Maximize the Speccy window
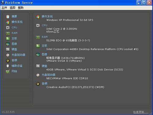The height and width of the screenshot is (115, 153). point(144,2)
